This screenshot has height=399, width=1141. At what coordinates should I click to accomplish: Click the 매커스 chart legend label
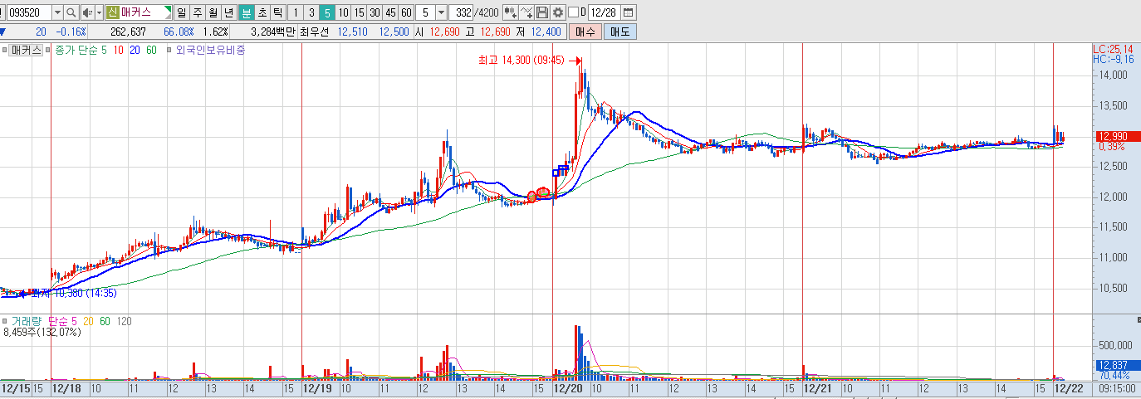[27, 50]
